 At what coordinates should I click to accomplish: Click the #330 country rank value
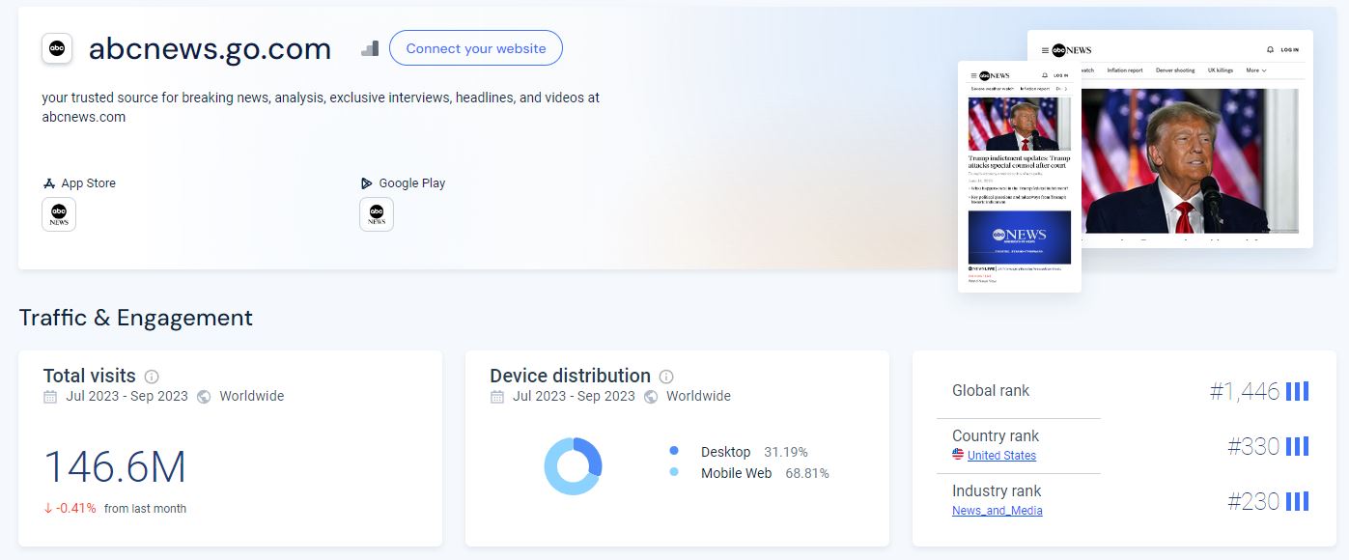coord(1253,446)
